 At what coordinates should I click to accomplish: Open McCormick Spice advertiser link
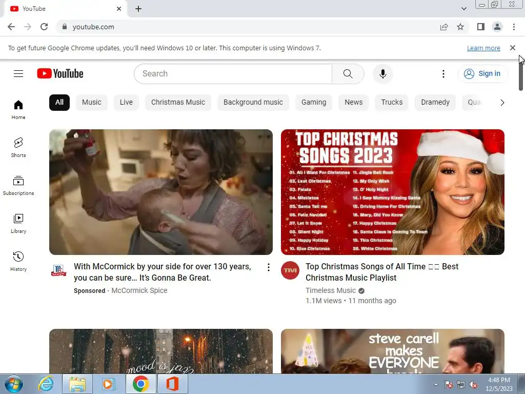[x=139, y=290]
